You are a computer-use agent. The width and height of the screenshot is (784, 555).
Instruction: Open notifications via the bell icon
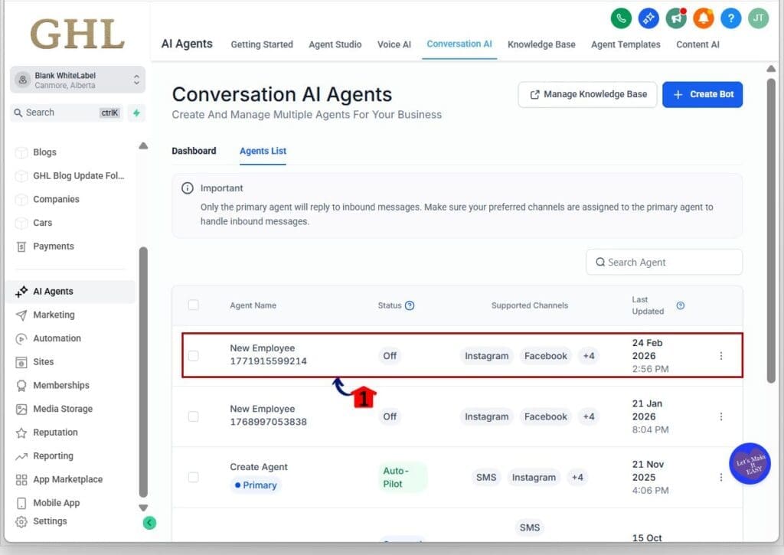point(703,18)
